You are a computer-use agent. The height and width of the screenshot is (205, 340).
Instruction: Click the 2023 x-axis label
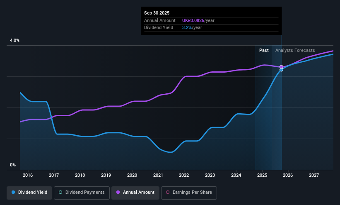point(210,175)
